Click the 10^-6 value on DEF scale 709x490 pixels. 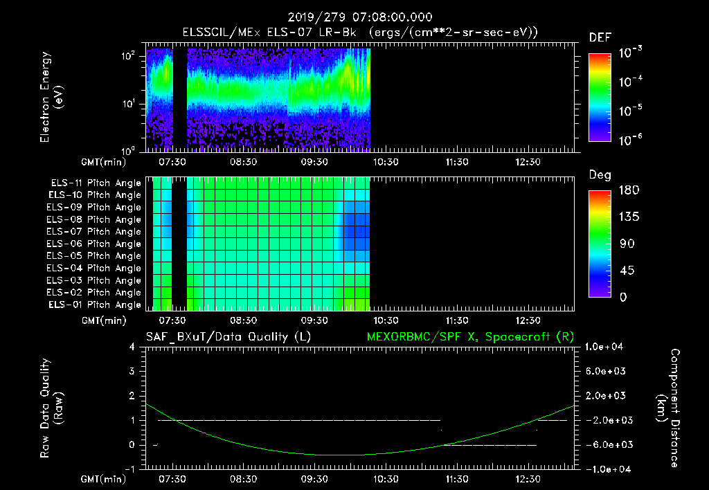630,140
